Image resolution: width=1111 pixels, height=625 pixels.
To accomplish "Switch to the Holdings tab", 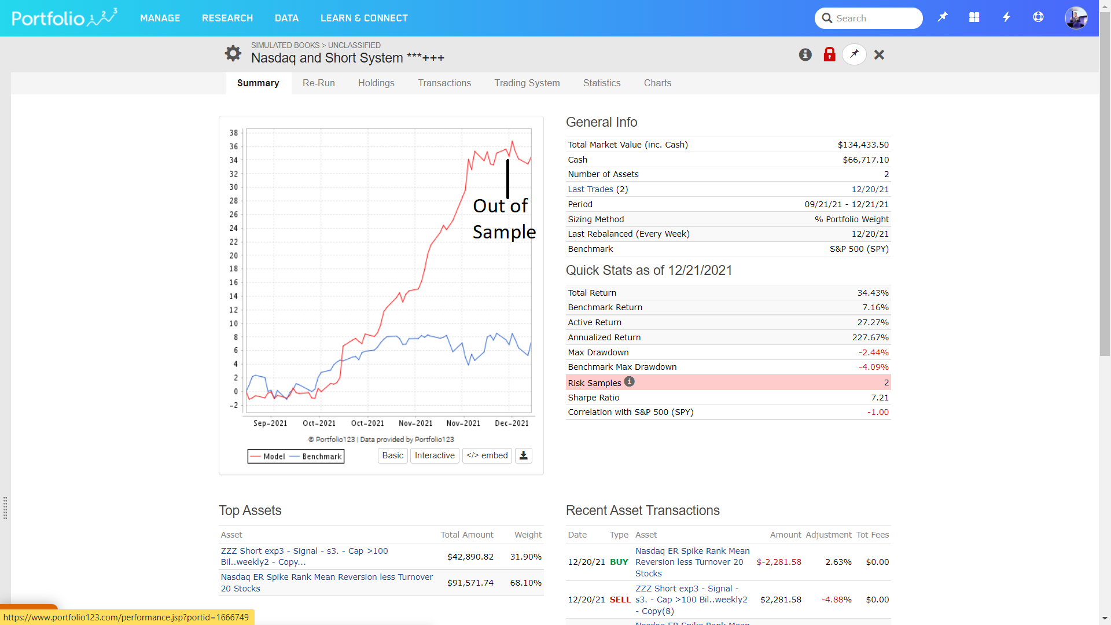I will tap(376, 83).
